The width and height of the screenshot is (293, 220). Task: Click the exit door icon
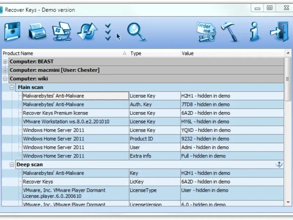279,32
